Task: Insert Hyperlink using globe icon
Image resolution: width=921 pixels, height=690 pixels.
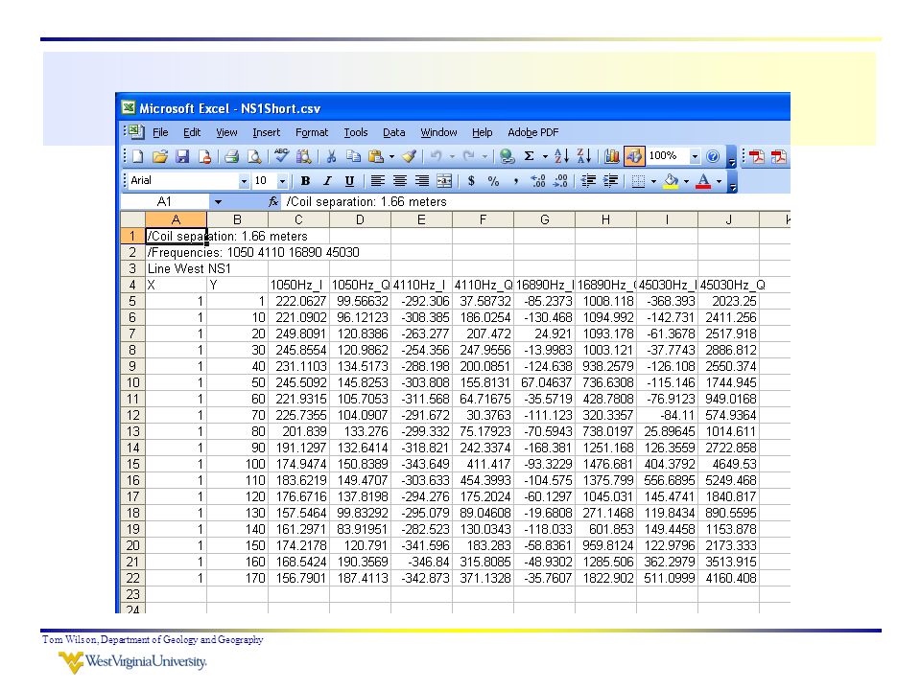Action: tap(507, 156)
